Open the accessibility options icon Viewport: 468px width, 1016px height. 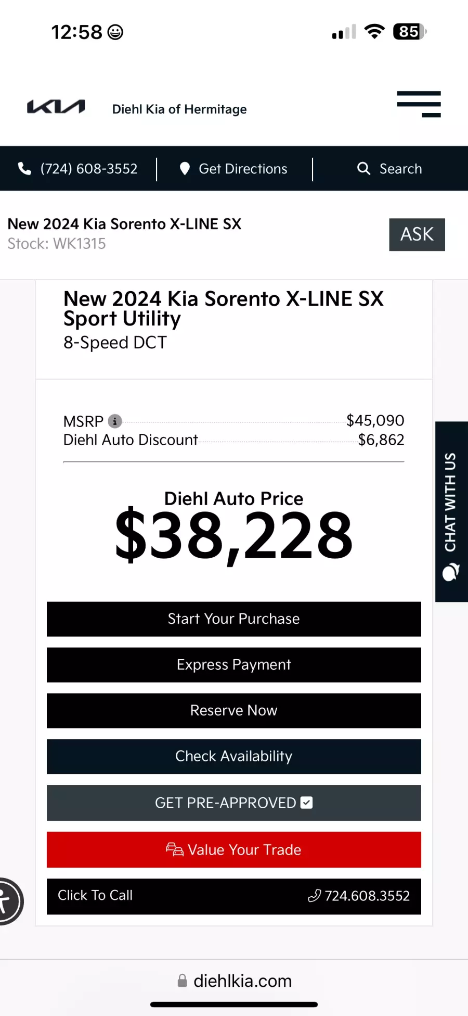click(7, 901)
